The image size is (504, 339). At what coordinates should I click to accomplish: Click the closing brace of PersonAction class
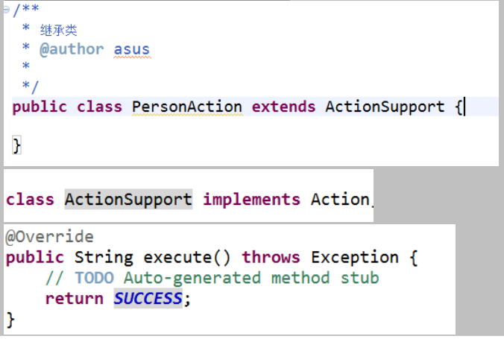click(16, 144)
